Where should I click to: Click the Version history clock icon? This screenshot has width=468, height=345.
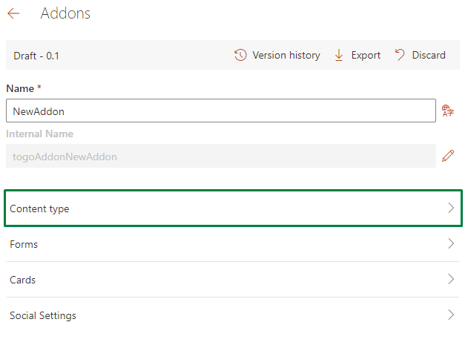click(x=240, y=55)
